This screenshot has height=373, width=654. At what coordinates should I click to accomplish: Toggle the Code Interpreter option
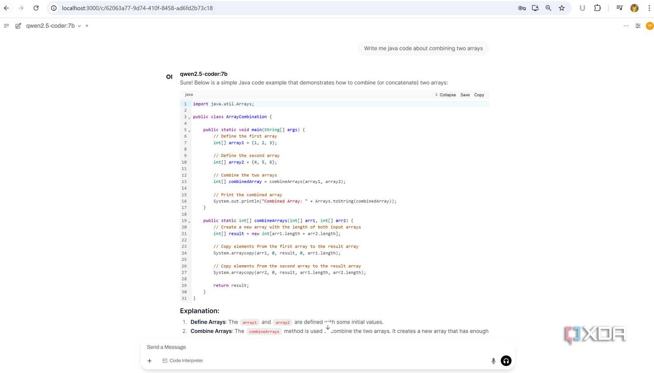(183, 361)
